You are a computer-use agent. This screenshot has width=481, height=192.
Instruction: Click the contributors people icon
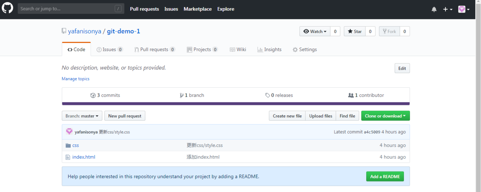click(351, 95)
